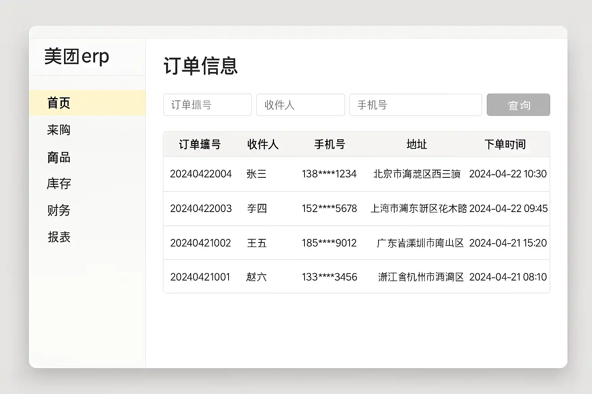Image resolution: width=592 pixels, height=394 pixels.
Task: Click the 手机号 search input box
Action: tap(415, 105)
